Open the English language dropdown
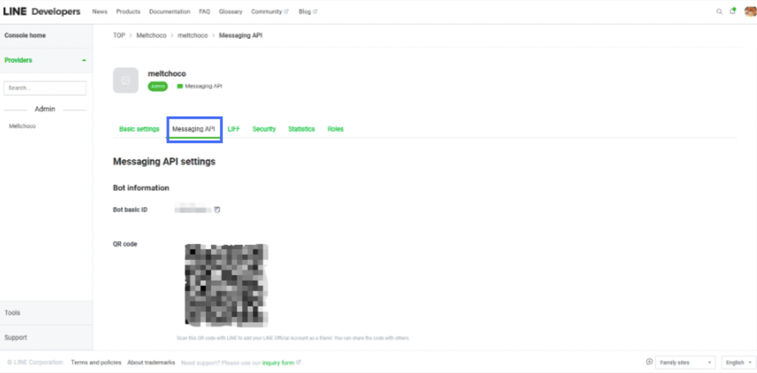Viewport: 757px width, 373px height. click(x=738, y=362)
